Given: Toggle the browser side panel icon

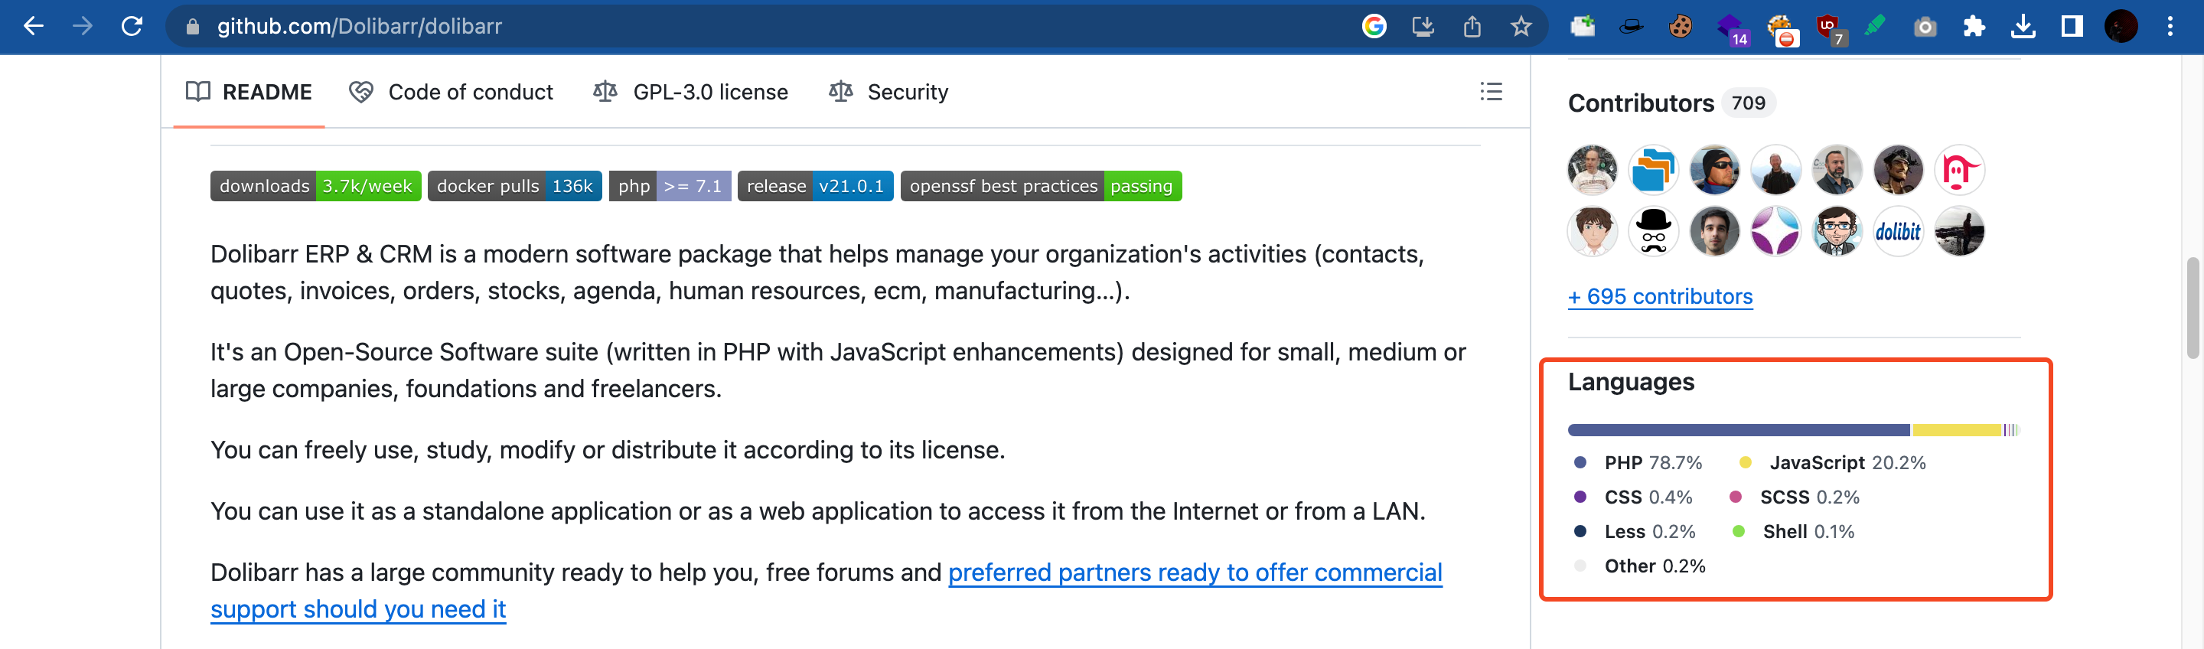Looking at the screenshot, I should pos(2072,27).
